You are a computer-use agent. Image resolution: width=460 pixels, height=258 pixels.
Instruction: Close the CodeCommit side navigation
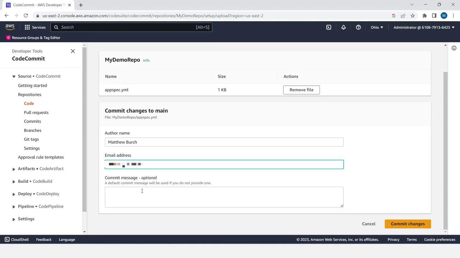pyautogui.click(x=73, y=51)
